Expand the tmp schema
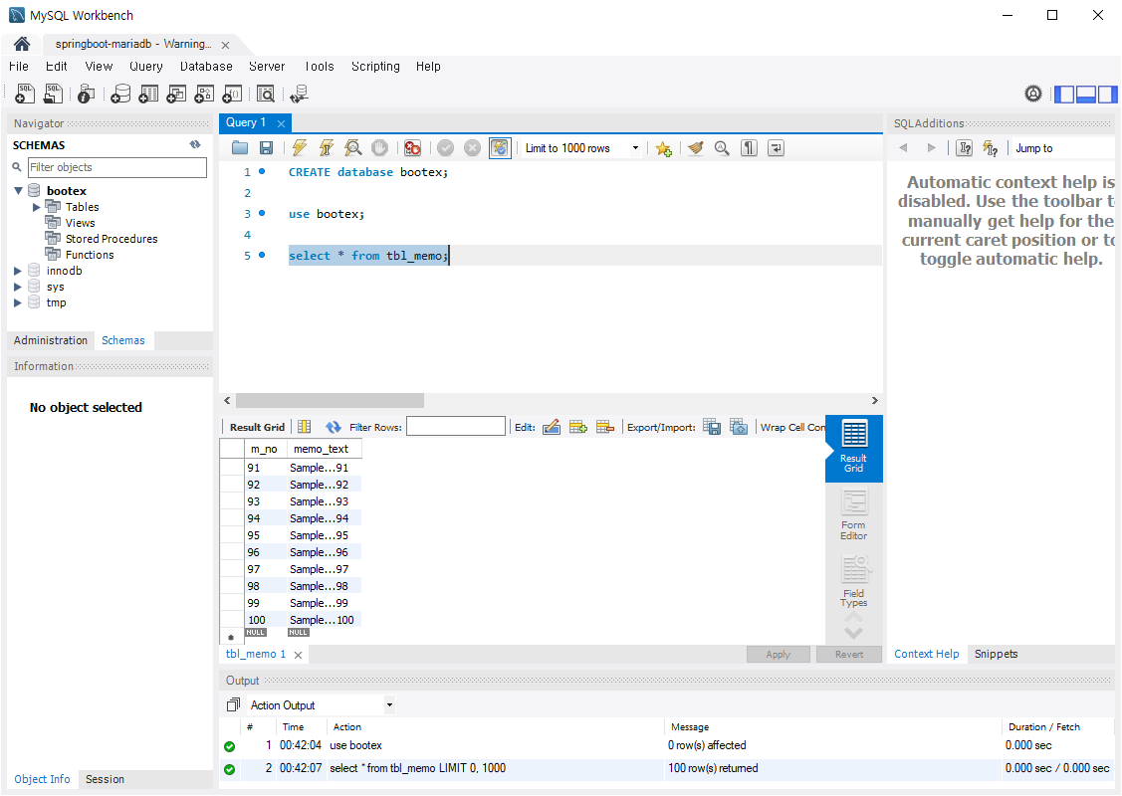 pyautogui.click(x=18, y=302)
